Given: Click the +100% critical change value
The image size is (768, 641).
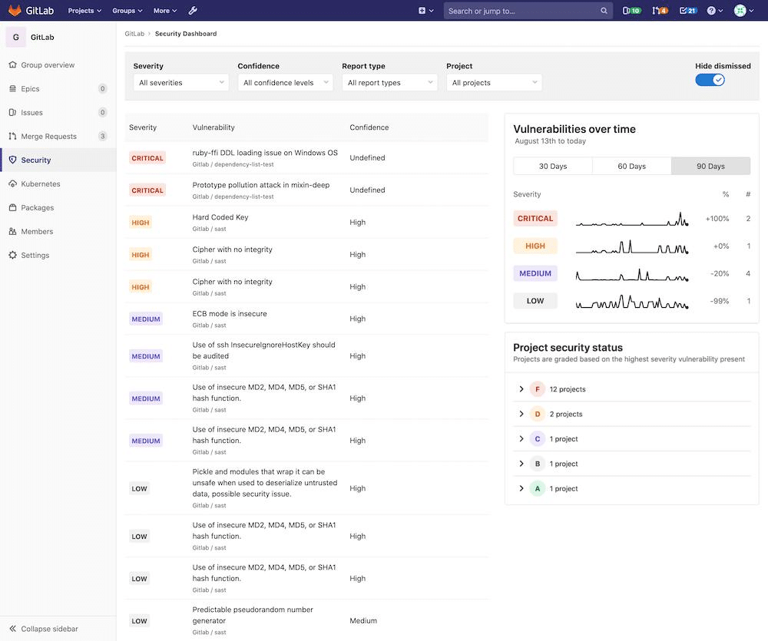Looking at the screenshot, I should tap(717, 218).
